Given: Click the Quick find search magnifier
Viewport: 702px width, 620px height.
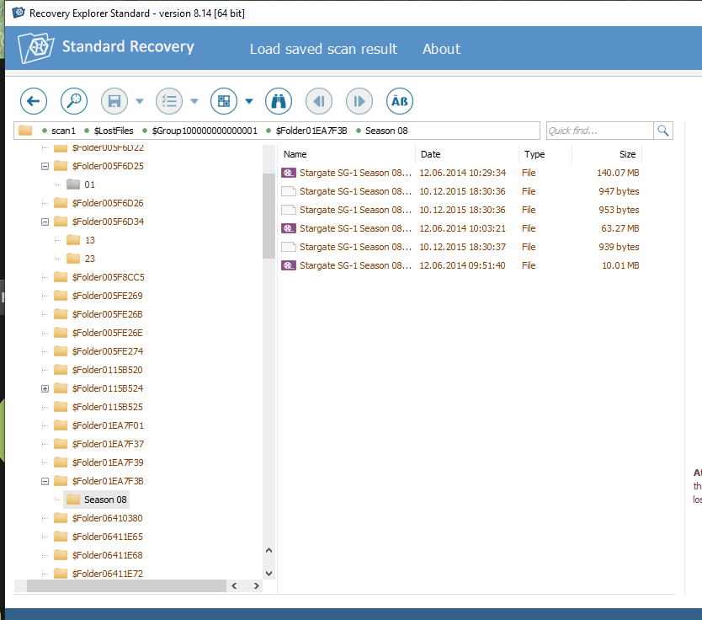Looking at the screenshot, I should pyautogui.click(x=663, y=131).
